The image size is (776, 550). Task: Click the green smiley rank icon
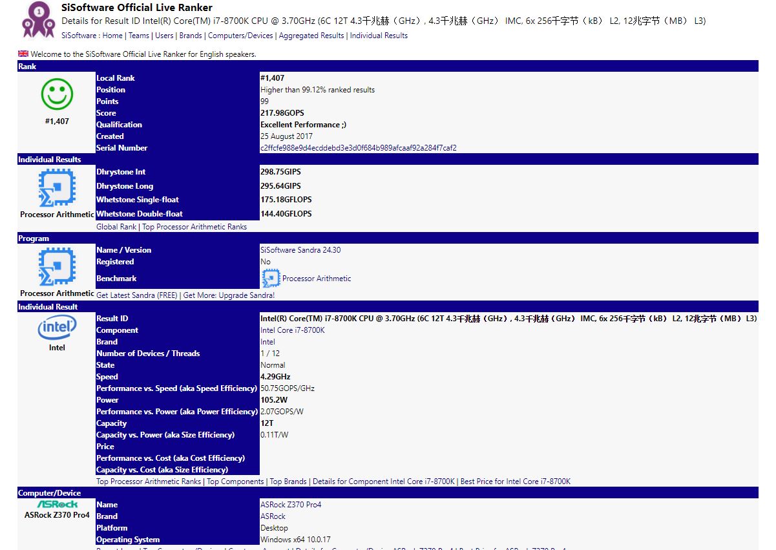pyautogui.click(x=57, y=95)
